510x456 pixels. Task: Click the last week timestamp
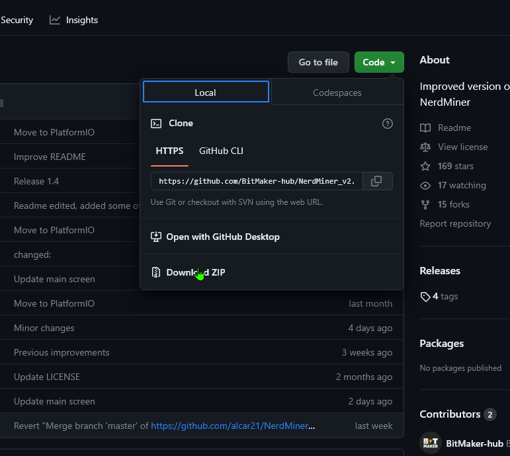click(374, 426)
